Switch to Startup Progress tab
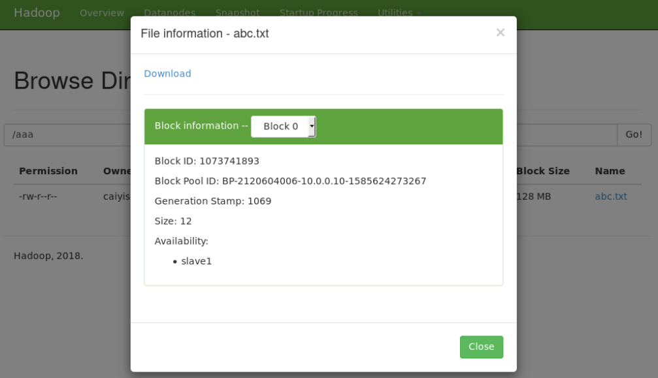Viewport: 658px width, 378px height. [318, 13]
